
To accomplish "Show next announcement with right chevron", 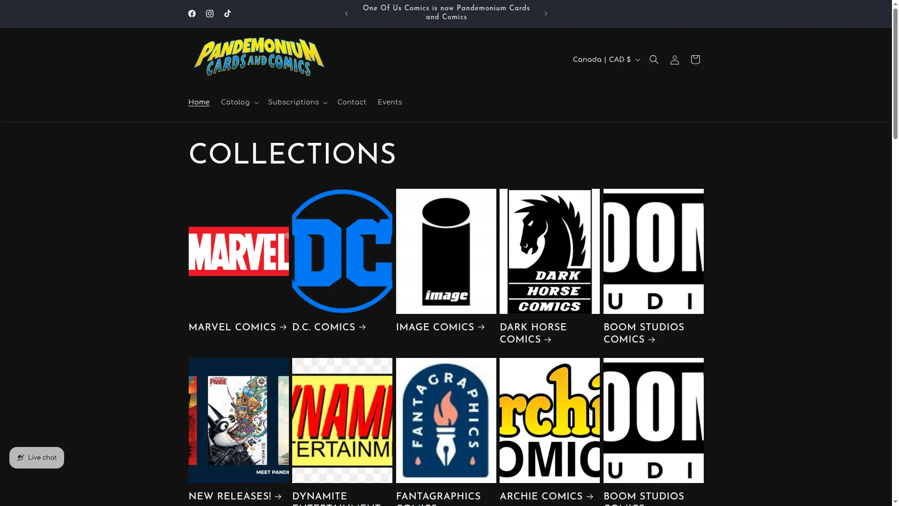I will click(x=546, y=14).
